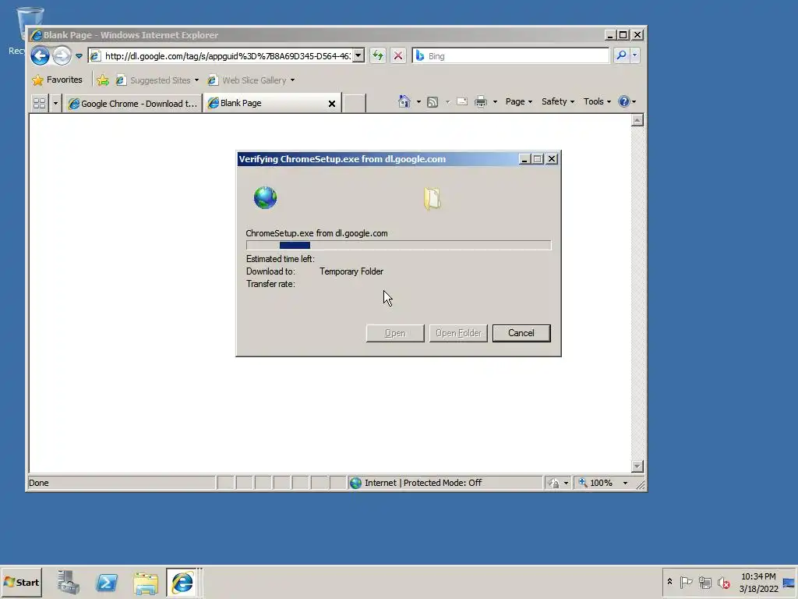Image resolution: width=798 pixels, height=599 pixels.
Task: Click the 100% zoom level button
Action: [x=596, y=483]
